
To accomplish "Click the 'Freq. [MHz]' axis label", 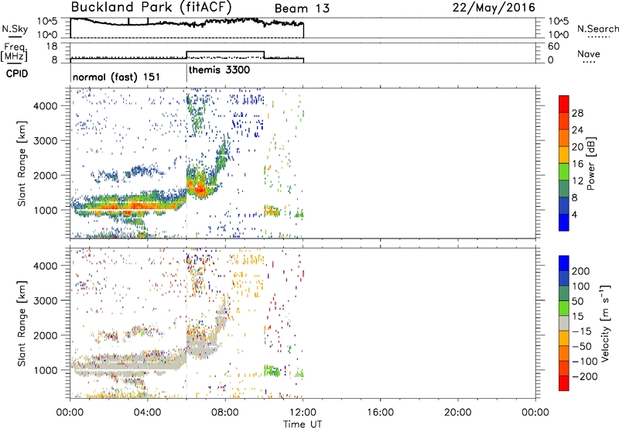I will [x=14, y=53].
